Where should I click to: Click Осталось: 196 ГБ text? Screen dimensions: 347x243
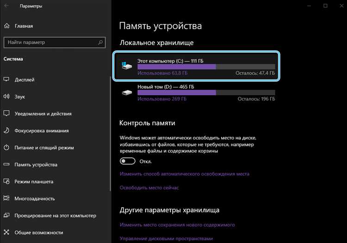256,99
